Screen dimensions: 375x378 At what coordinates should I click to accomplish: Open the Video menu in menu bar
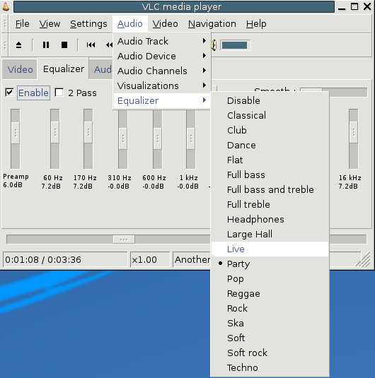tap(165, 24)
